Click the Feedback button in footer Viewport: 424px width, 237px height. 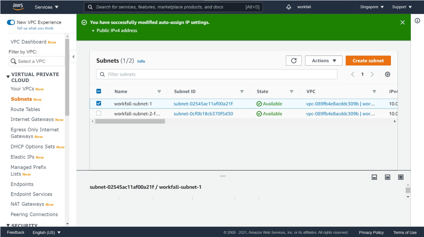coord(16,232)
